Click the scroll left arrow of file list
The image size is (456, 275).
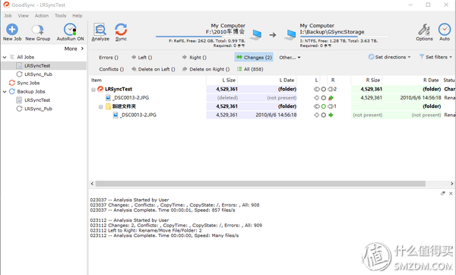(92, 184)
